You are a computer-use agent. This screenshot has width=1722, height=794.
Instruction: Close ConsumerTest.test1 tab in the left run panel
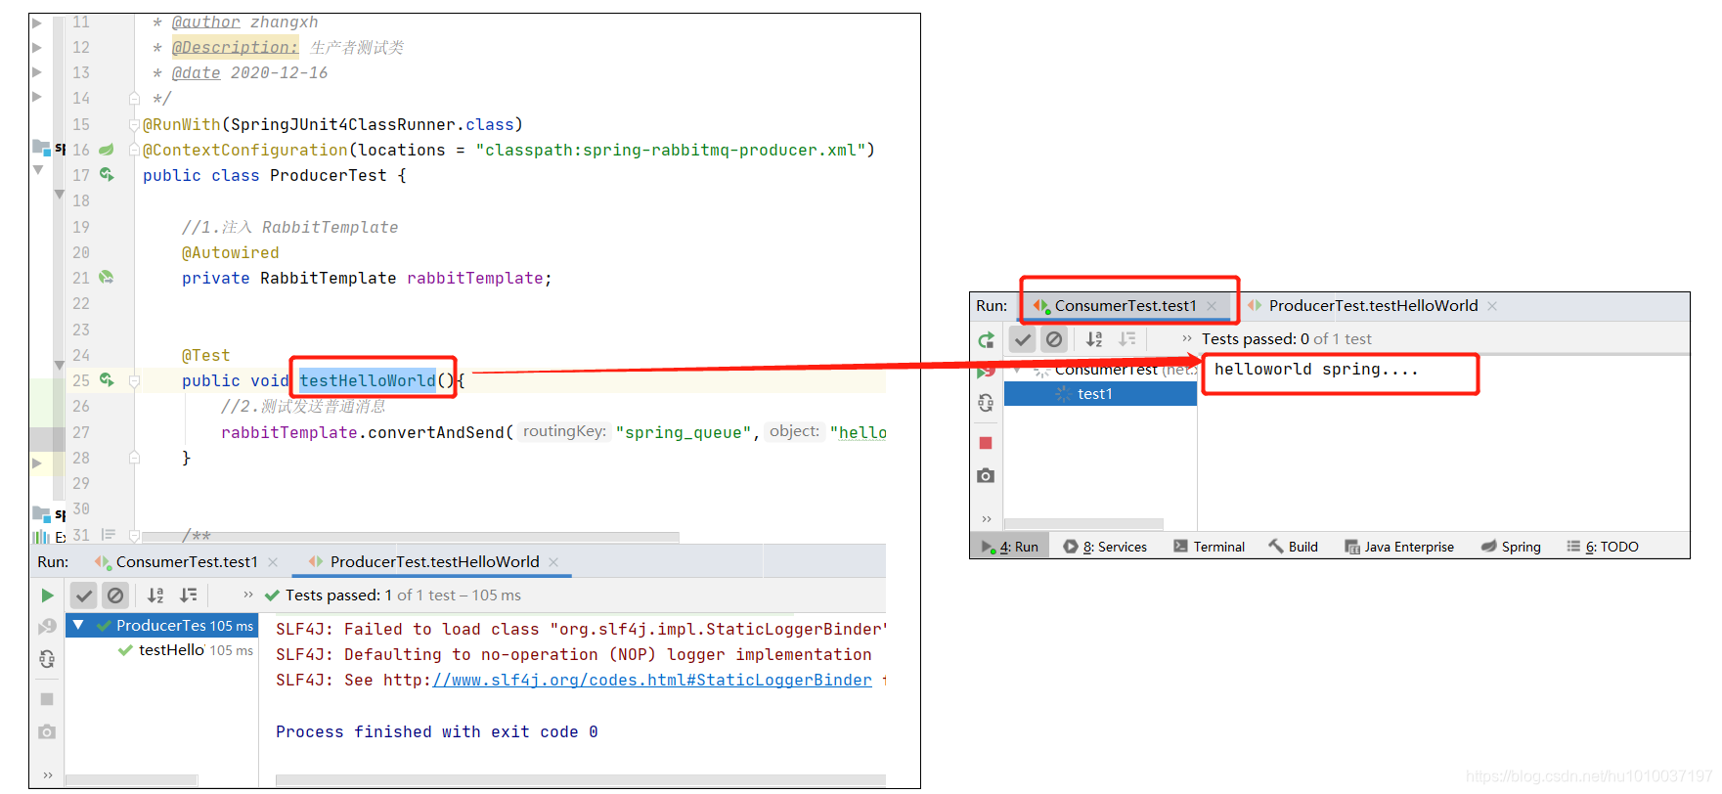[273, 562]
